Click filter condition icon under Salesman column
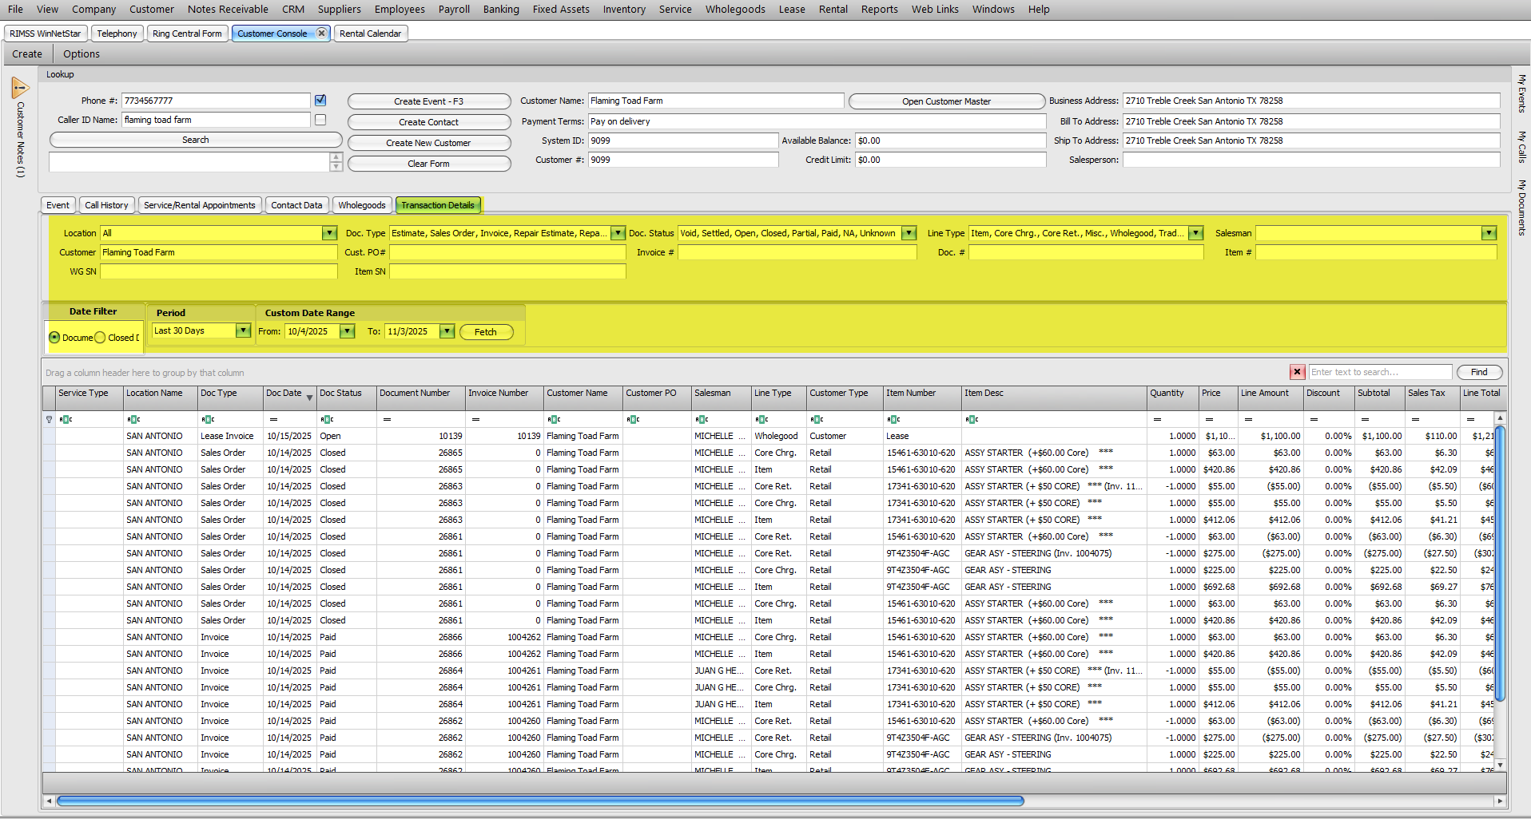The height and width of the screenshot is (819, 1531). [702, 419]
